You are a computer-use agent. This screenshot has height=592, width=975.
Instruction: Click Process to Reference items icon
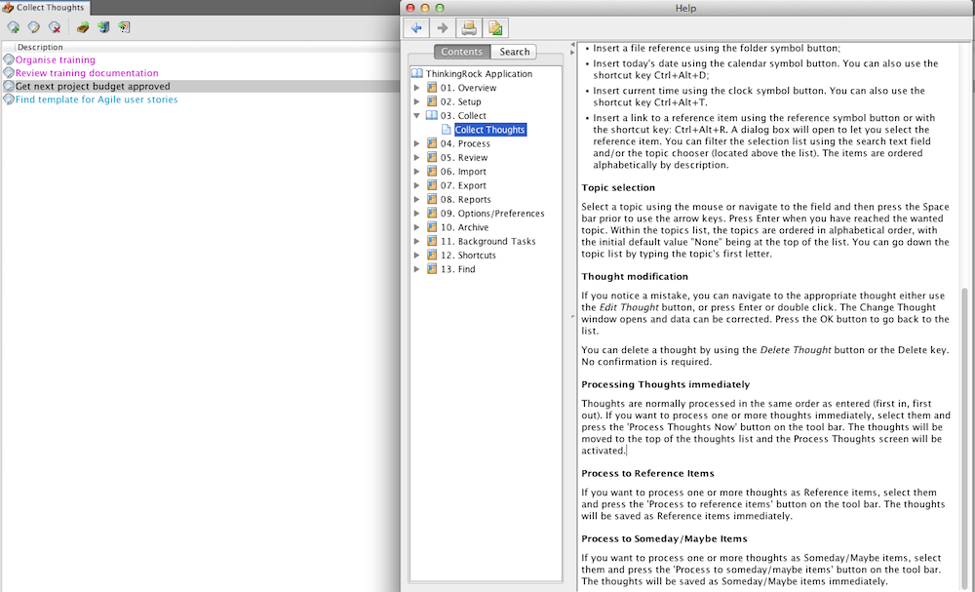(103, 27)
